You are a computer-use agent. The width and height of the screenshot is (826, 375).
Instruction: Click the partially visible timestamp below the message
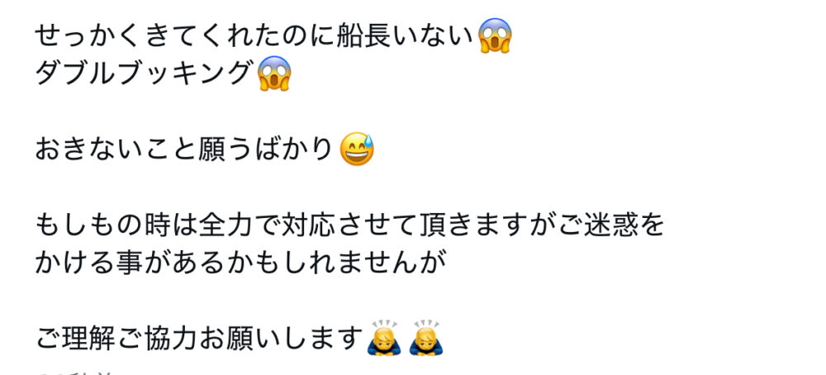[74, 373]
